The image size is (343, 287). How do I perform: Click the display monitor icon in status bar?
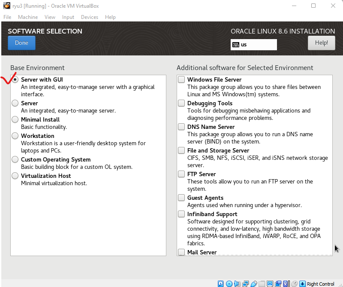pyautogui.click(x=270, y=284)
